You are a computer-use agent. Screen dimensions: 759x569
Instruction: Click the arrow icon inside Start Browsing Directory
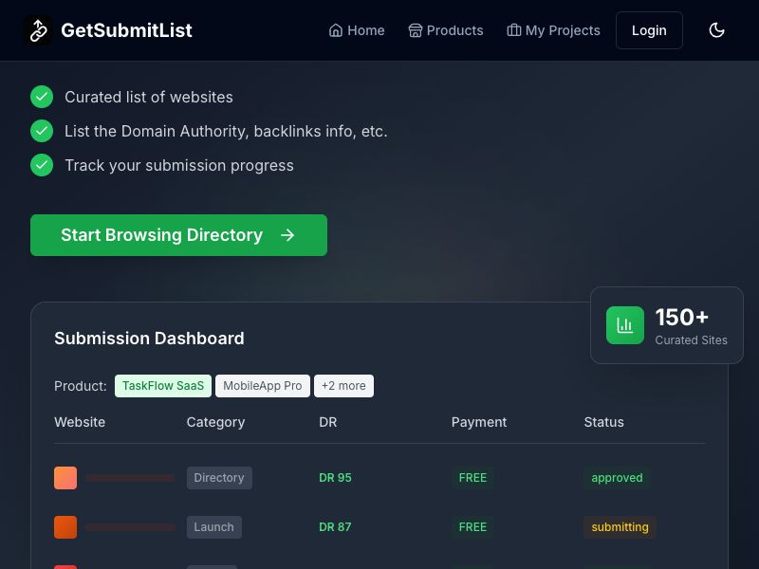click(x=287, y=235)
